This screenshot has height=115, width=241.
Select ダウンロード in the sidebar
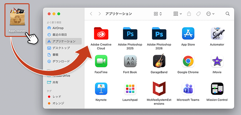(64, 61)
